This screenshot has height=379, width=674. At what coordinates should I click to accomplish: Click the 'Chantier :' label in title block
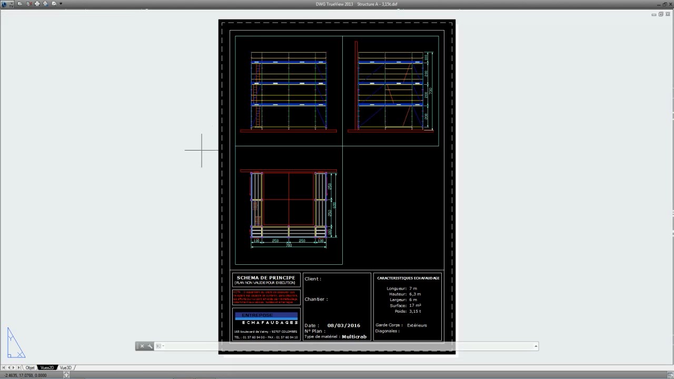[x=316, y=300]
